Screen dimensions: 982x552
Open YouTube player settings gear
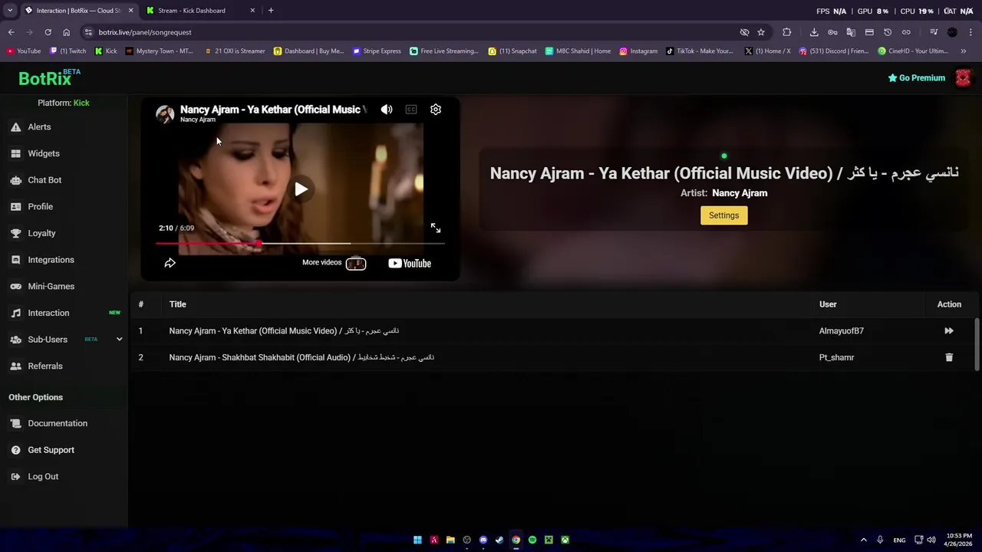[436, 110]
